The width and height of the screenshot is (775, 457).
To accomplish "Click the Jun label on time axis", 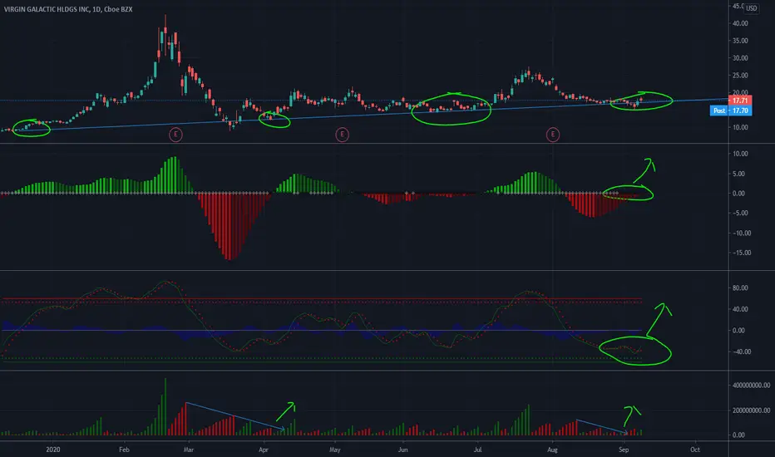I will point(402,450).
